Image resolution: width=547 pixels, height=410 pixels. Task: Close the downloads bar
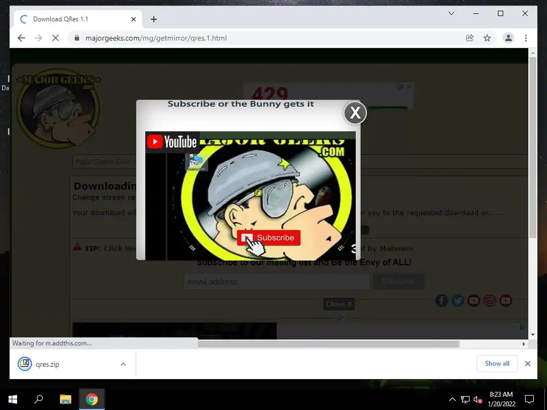tap(527, 364)
